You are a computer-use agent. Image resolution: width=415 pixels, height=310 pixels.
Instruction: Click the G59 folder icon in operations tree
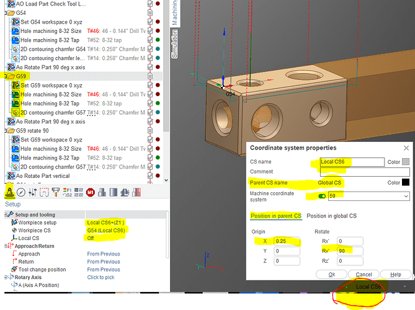[11, 76]
